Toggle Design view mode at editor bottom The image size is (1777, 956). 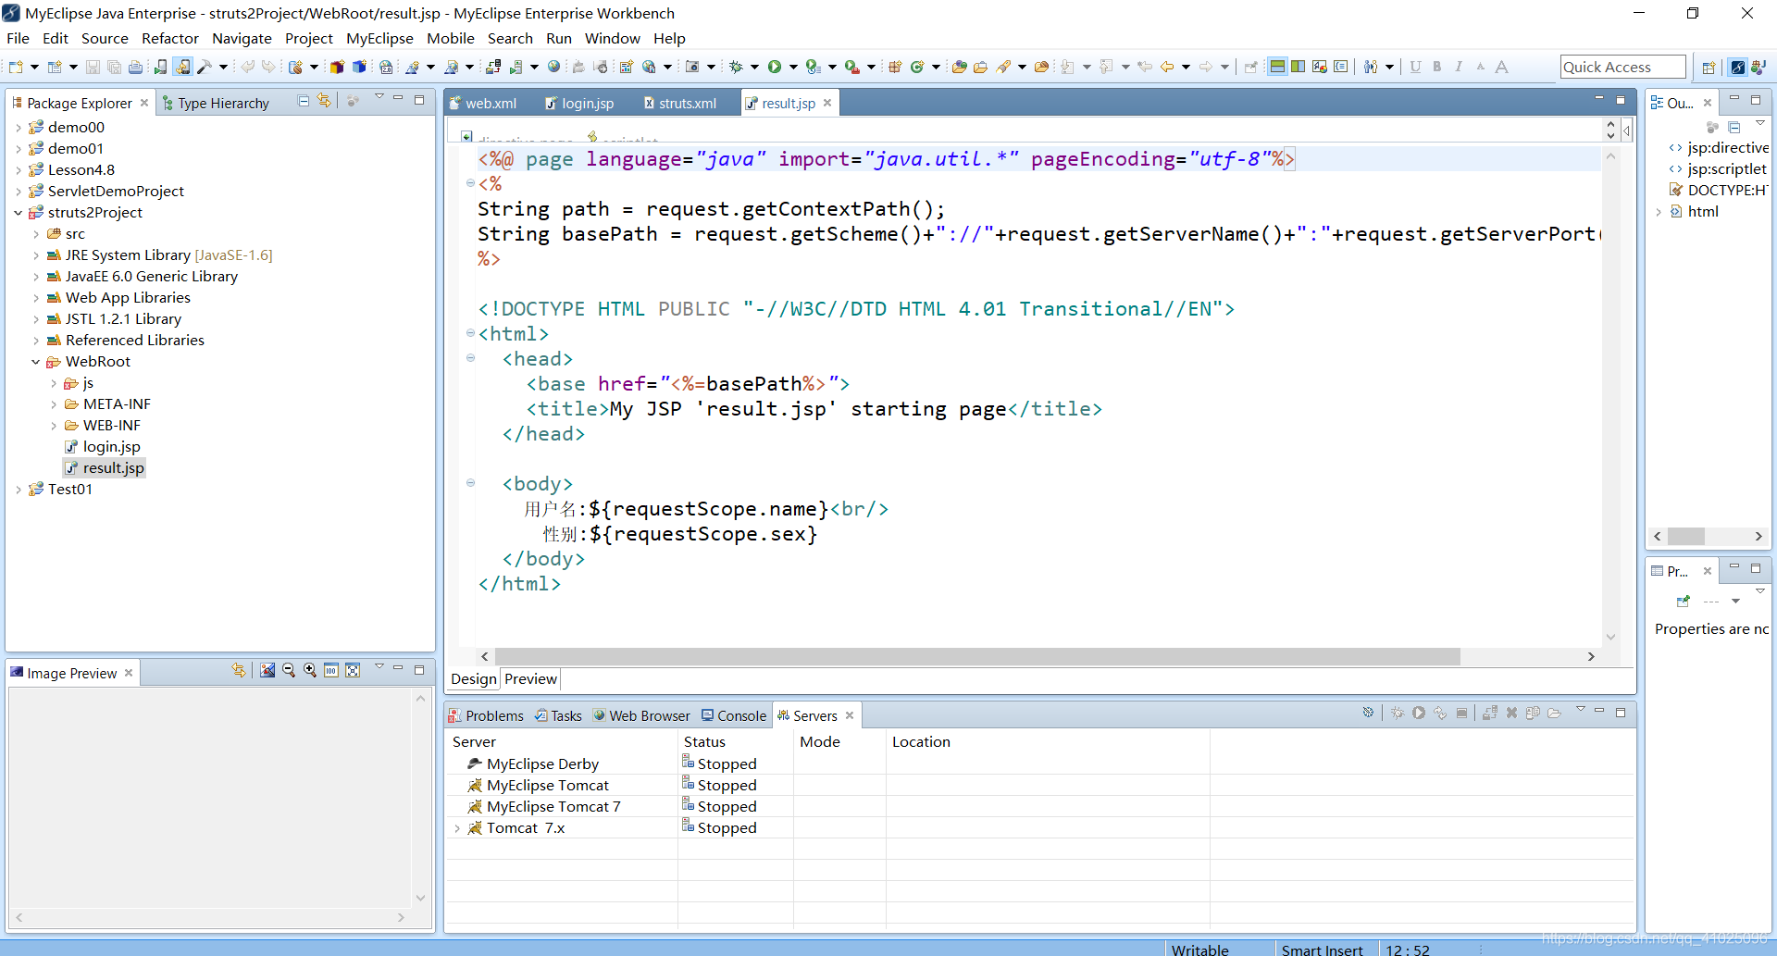point(474,679)
